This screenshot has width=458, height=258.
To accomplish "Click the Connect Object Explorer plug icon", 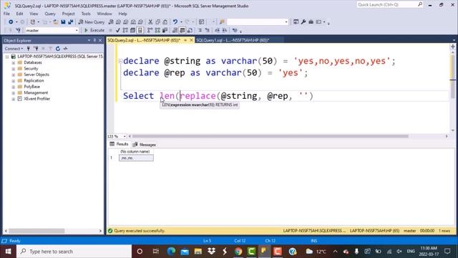I will click(29, 49).
